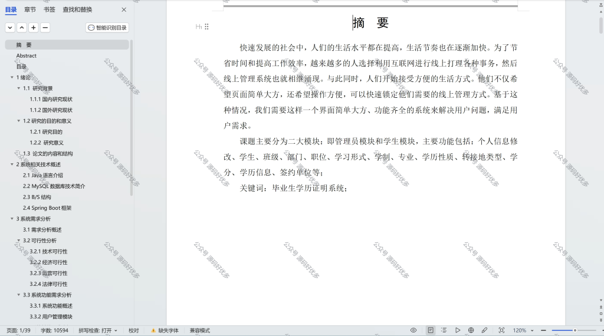Click the paragraph drag handle dots icon
The width and height of the screenshot is (604, 336).
click(207, 27)
